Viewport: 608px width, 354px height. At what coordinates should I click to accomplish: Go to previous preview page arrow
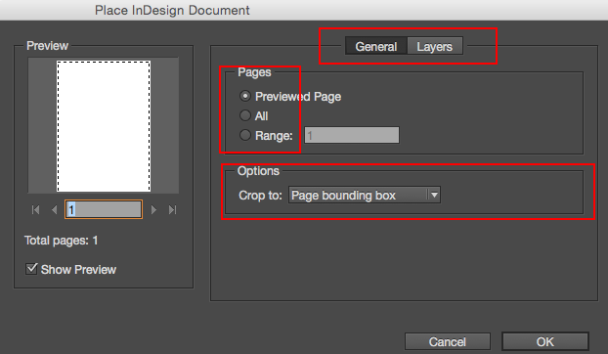(55, 210)
